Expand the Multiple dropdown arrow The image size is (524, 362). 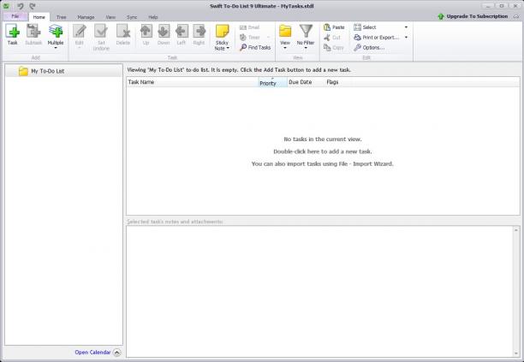56,48
